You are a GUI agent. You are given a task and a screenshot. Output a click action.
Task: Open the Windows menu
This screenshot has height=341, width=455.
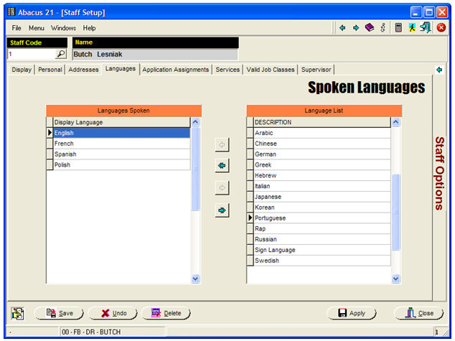click(63, 28)
